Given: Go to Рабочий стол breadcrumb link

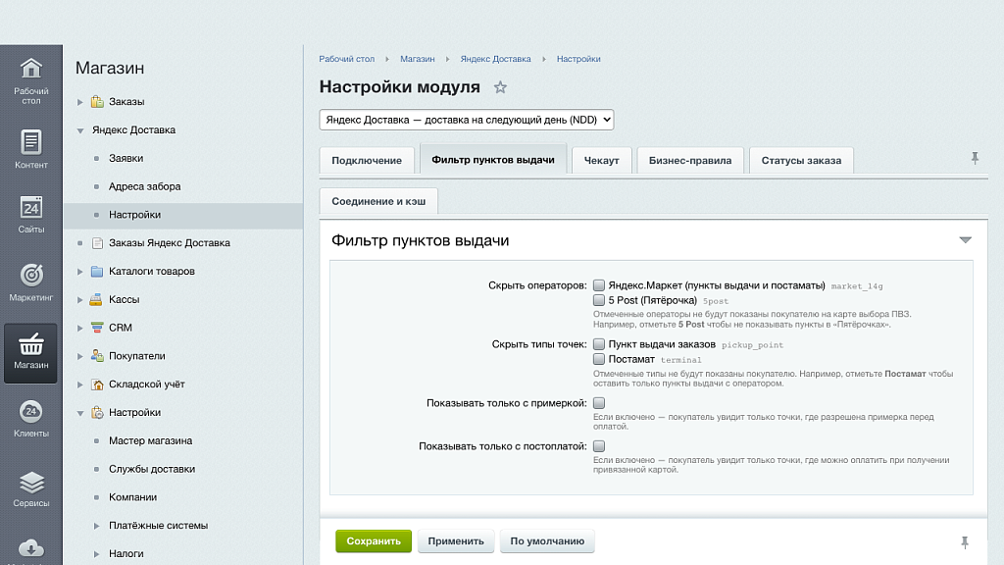Looking at the screenshot, I should [x=346, y=59].
